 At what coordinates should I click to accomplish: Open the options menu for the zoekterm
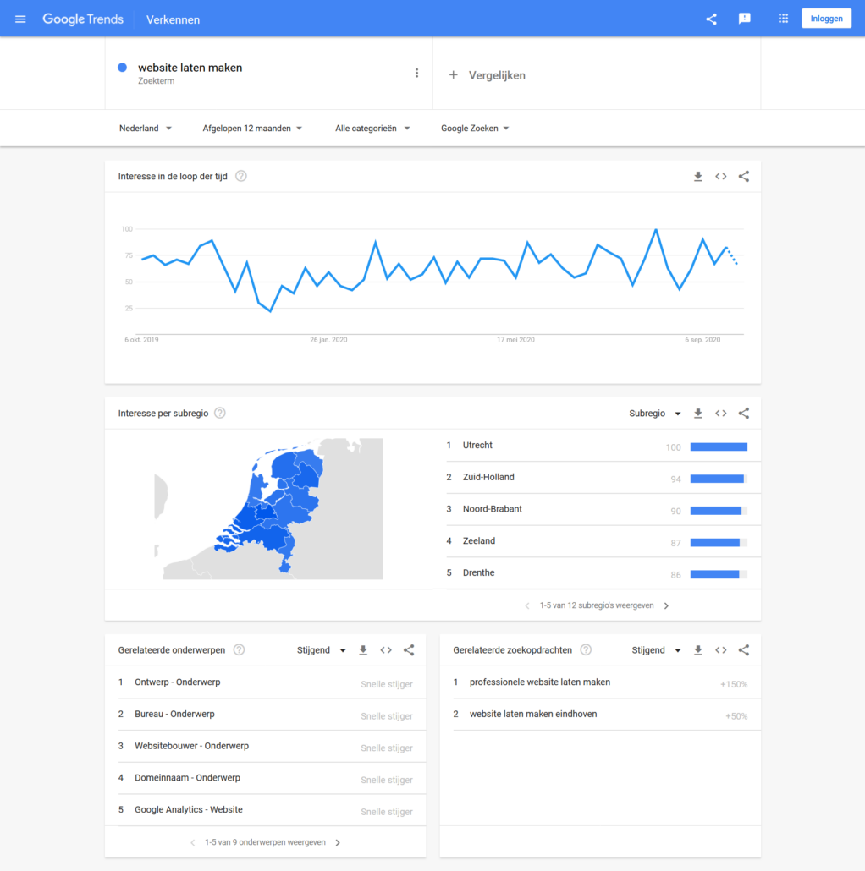(416, 73)
